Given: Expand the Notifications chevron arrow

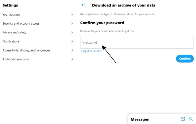Looking at the screenshot, I should [x=72, y=41].
